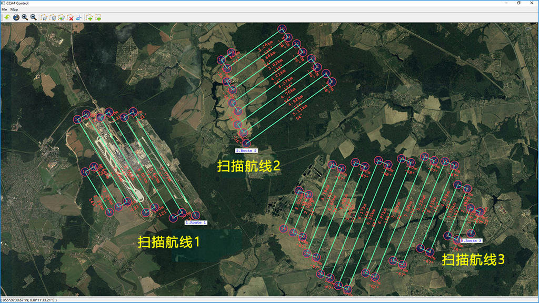The image size is (539, 303).
Task: Zoom out with the minus magnifier icon
Action: click(x=34, y=17)
